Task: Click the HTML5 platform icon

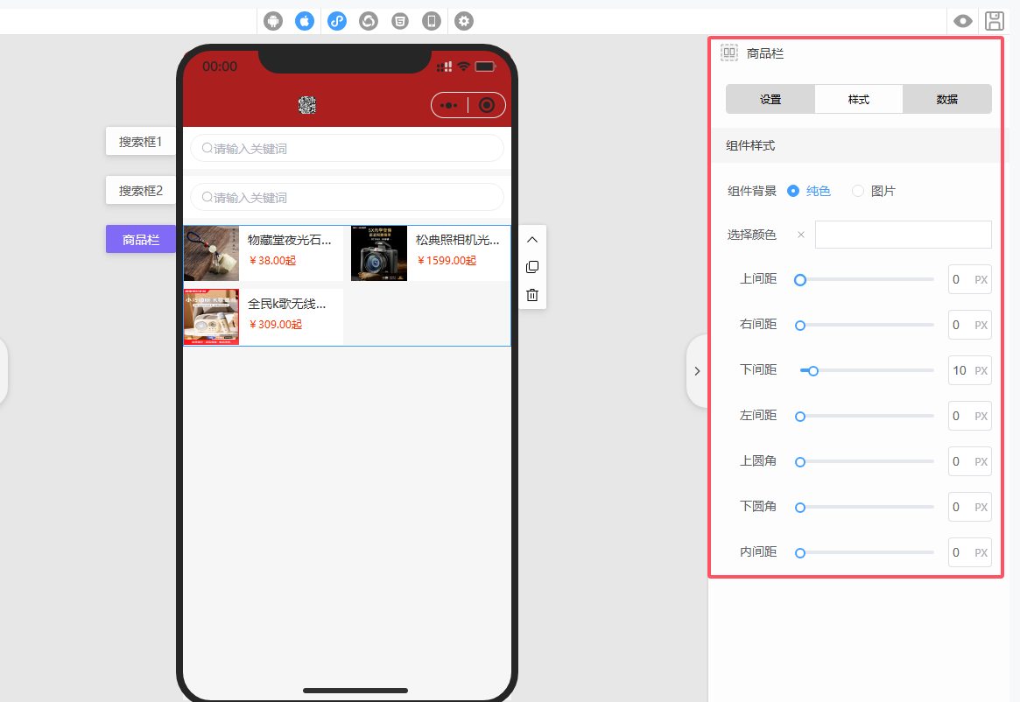Action: coord(400,21)
